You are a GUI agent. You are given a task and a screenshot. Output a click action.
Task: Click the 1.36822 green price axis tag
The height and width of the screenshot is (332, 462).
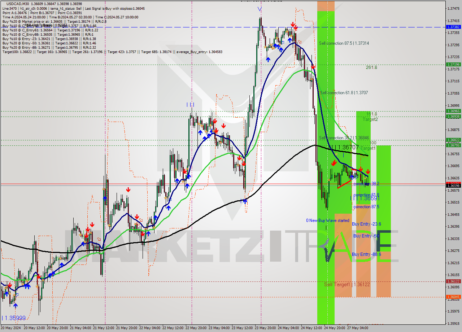coord(453,140)
